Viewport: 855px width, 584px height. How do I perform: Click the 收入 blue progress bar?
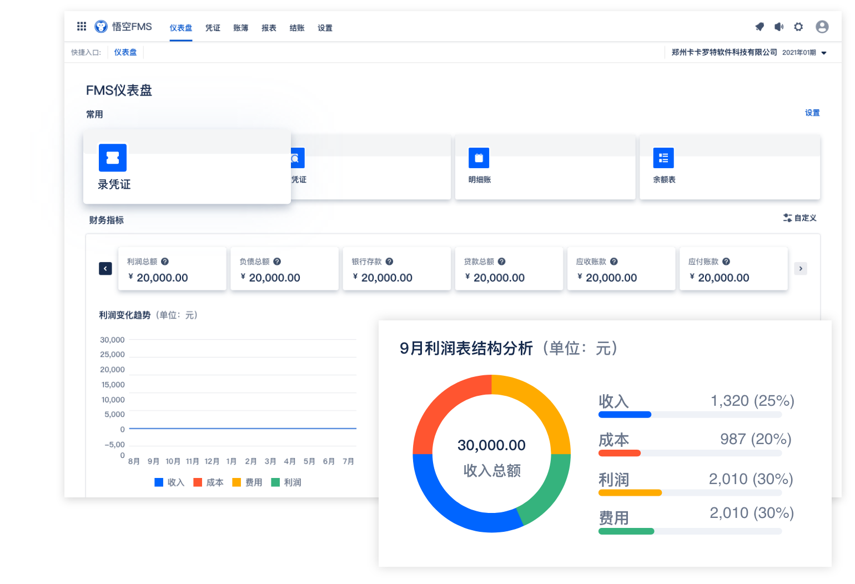[625, 415]
